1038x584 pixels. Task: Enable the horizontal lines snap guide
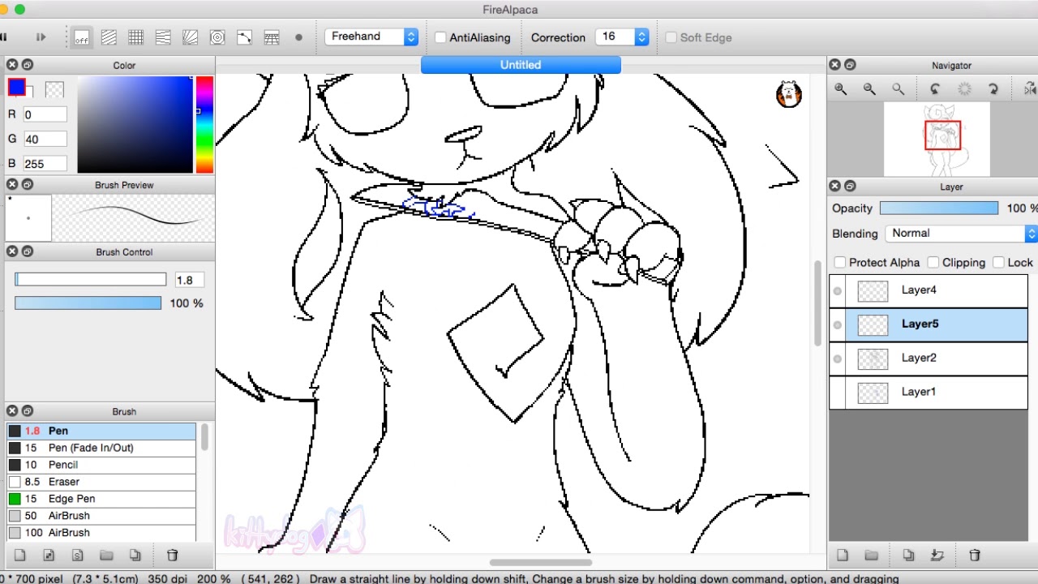coord(163,37)
